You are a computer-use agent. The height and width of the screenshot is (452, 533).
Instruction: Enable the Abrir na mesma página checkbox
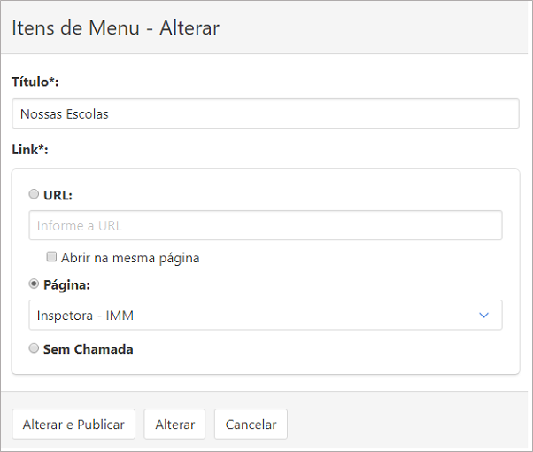(51, 257)
